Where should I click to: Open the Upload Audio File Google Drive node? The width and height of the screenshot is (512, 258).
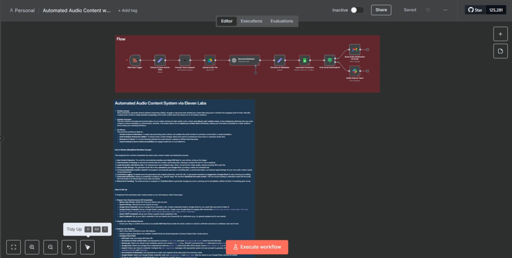point(210,61)
